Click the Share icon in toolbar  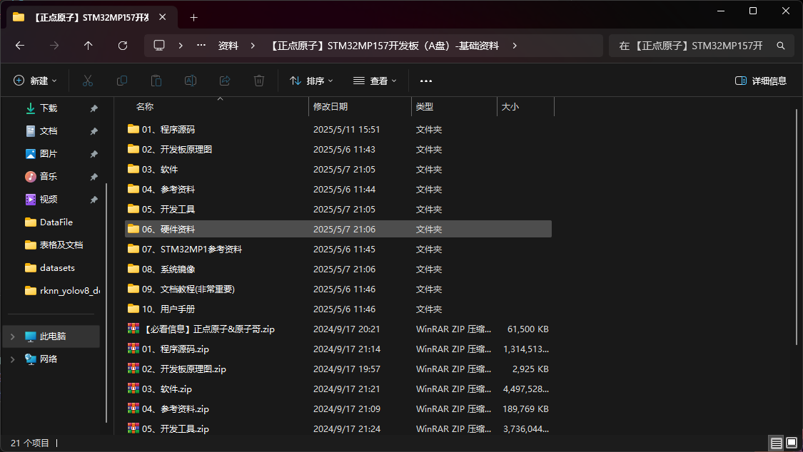point(225,81)
